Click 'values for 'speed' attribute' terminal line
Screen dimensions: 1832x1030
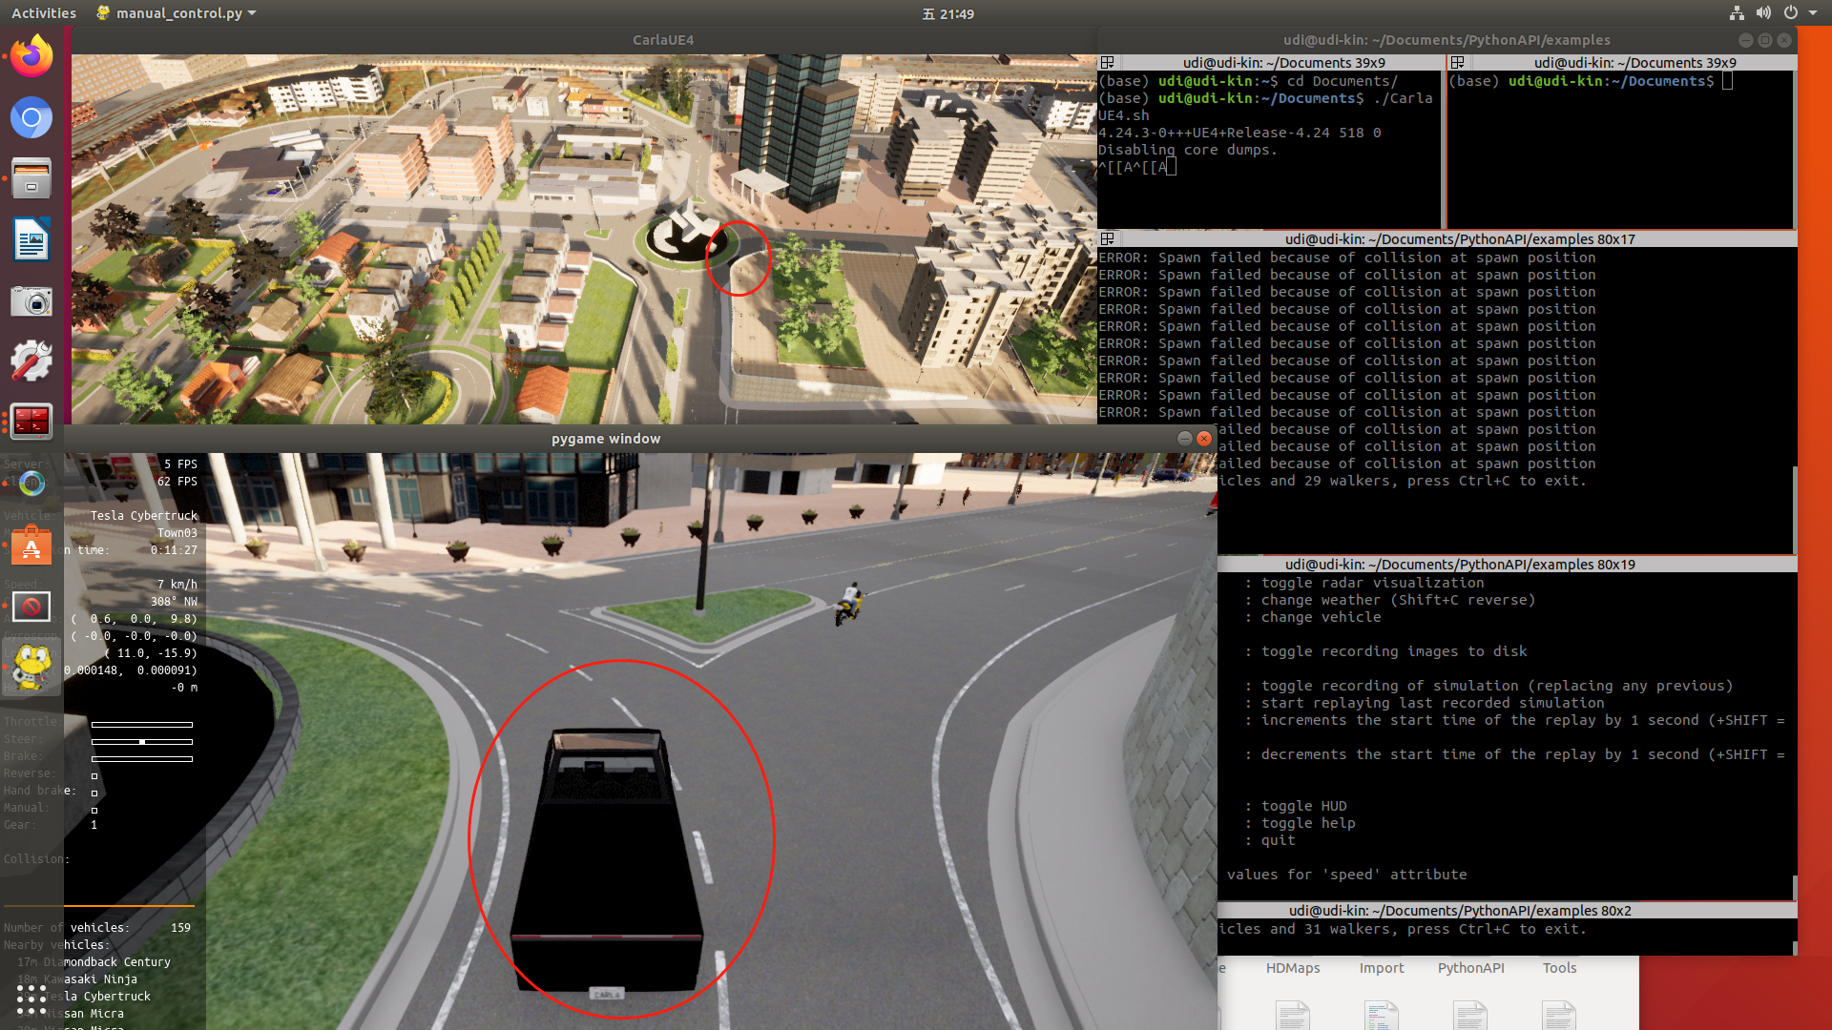[x=1346, y=875]
